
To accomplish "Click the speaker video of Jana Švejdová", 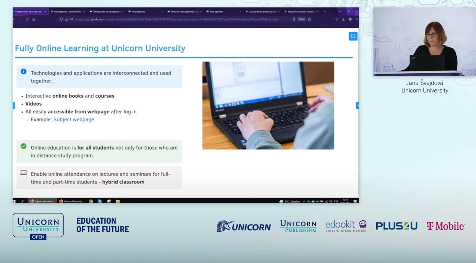I will pyautogui.click(x=424, y=42).
